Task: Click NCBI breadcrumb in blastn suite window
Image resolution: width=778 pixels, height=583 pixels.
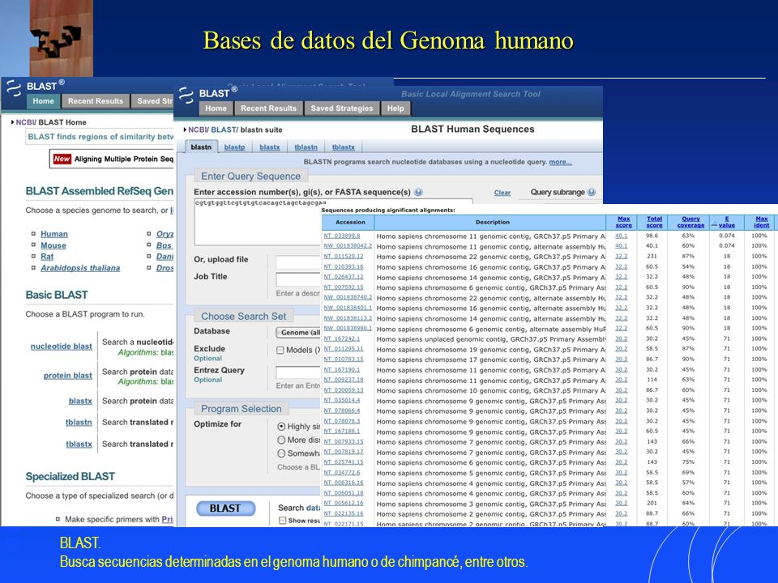Action: coord(198,130)
